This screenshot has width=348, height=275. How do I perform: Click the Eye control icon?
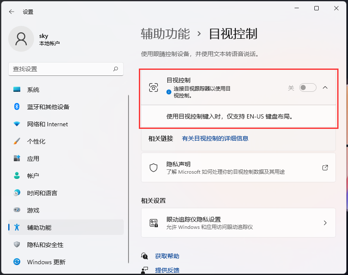click(154, 87)
